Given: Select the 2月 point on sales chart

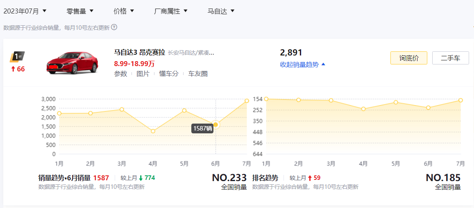Looking at the screenshot, I should coord(91,113).
